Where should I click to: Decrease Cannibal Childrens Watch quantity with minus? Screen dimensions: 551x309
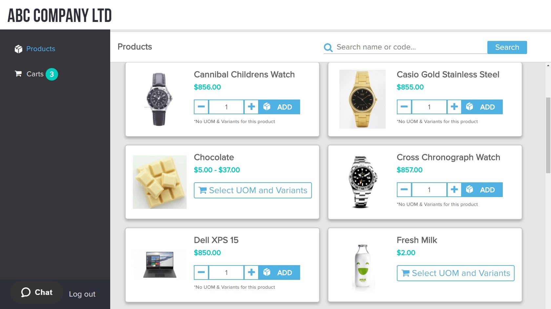tap(201, 107)
